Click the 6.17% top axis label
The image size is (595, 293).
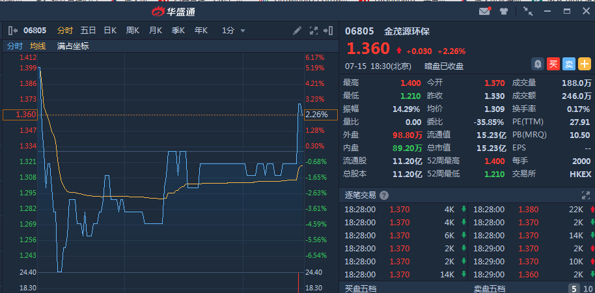[314, 58]
